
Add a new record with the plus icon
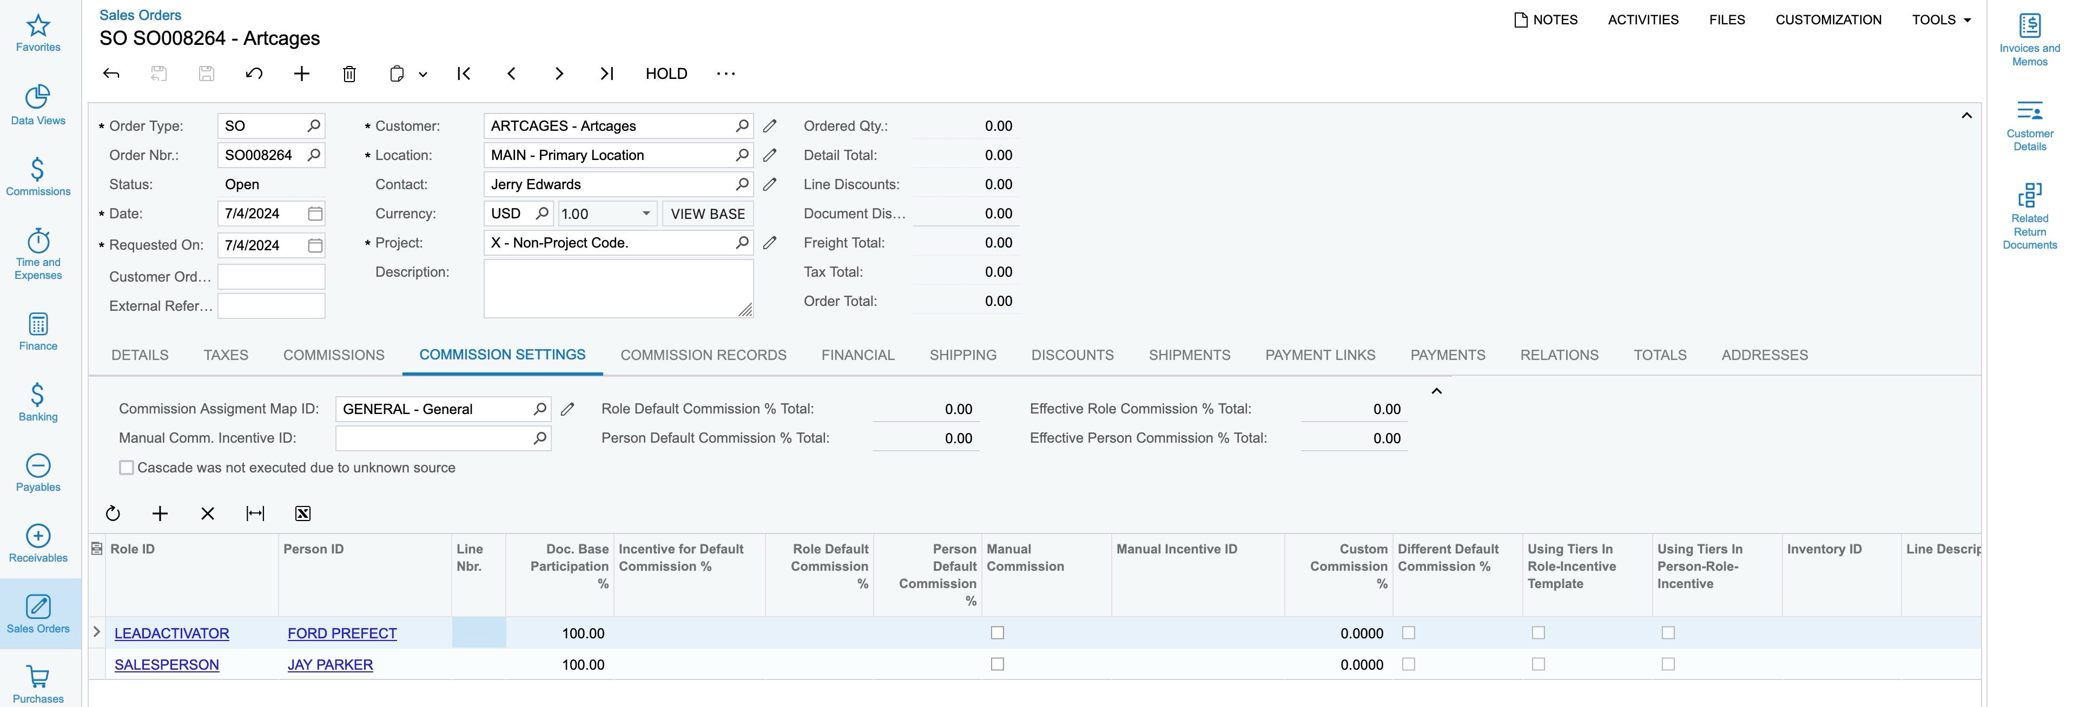pos(302,74)
